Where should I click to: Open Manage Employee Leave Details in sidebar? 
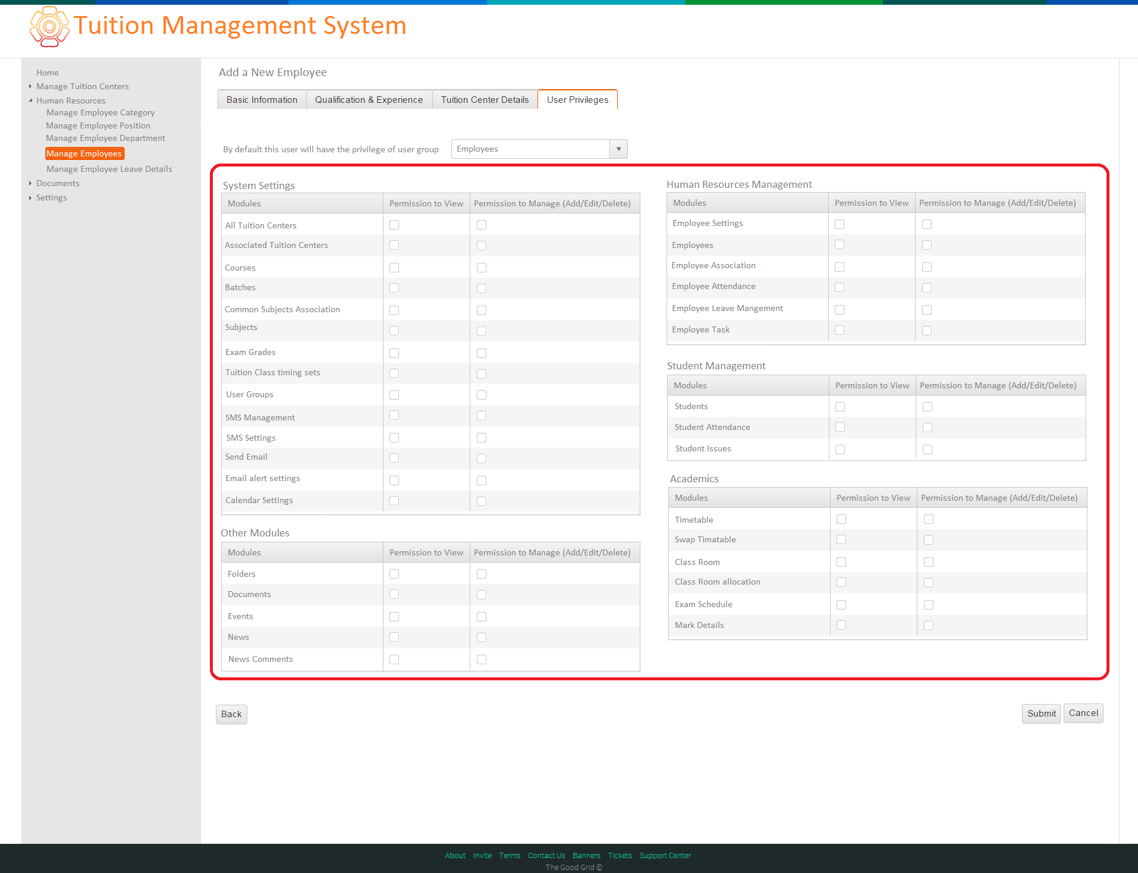[x=109, y=169]
